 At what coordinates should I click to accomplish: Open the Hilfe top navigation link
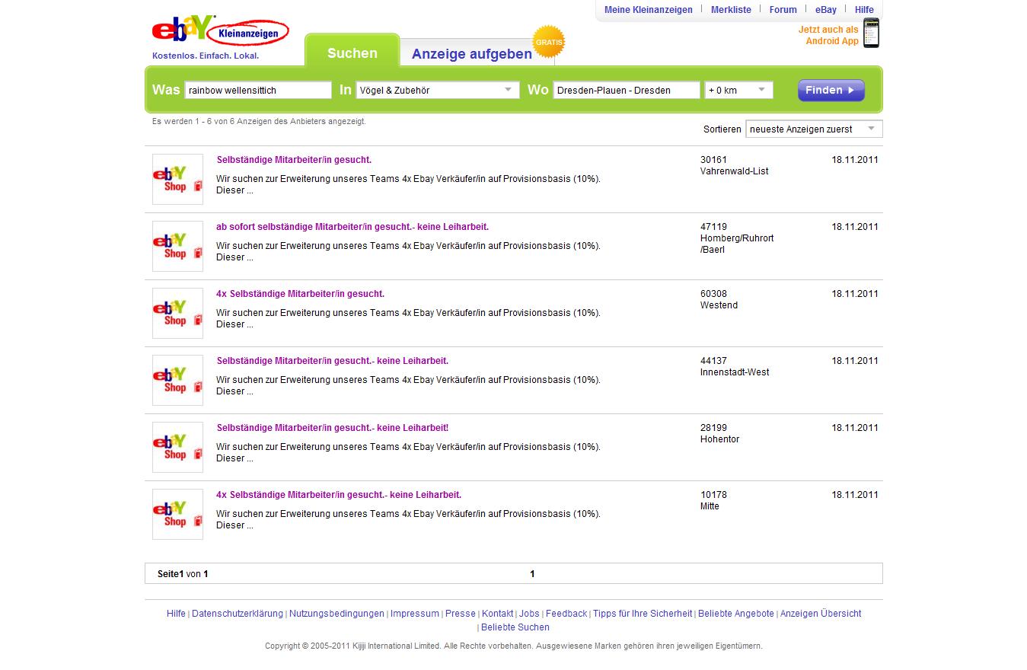click(864, 10)
